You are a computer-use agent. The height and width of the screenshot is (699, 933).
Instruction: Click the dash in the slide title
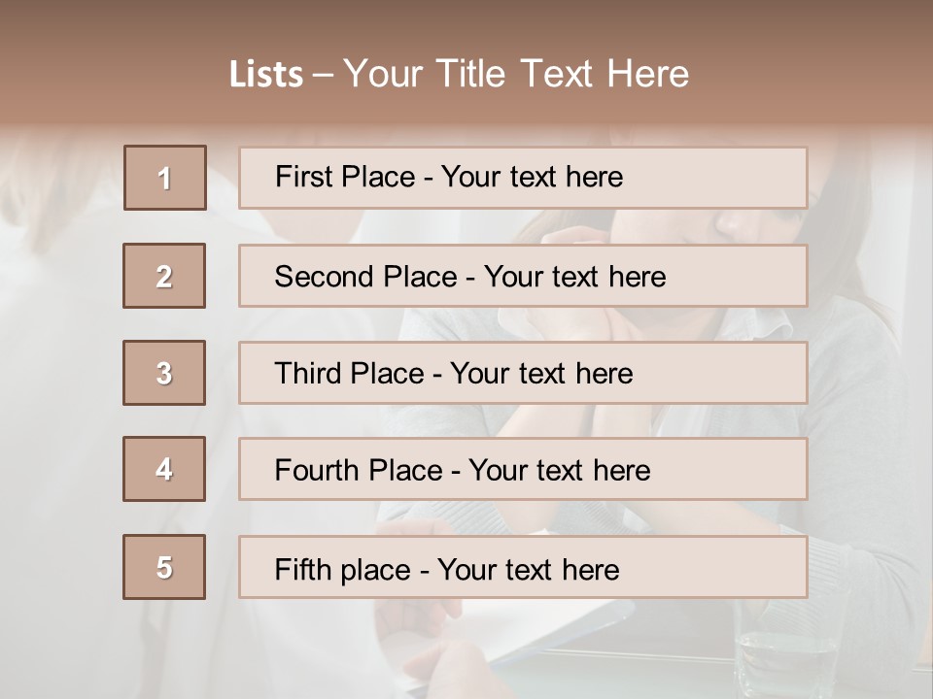coord(323,75)
